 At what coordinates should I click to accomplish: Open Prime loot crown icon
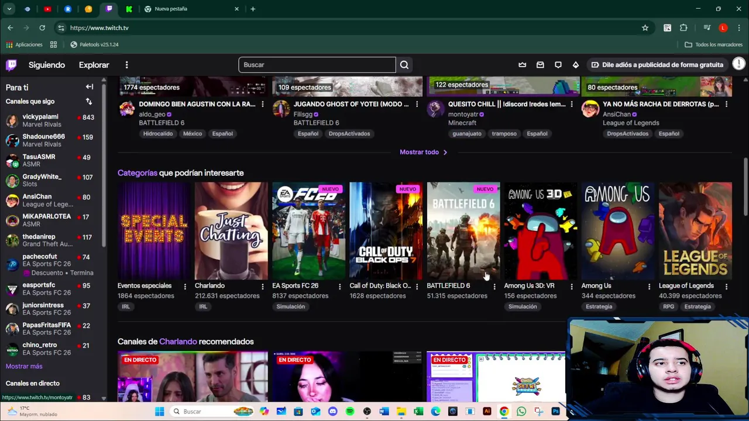click(x=523, y=65)
